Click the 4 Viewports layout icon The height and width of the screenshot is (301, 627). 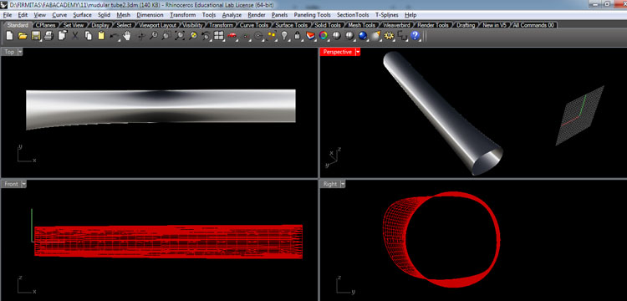(218, 36)
